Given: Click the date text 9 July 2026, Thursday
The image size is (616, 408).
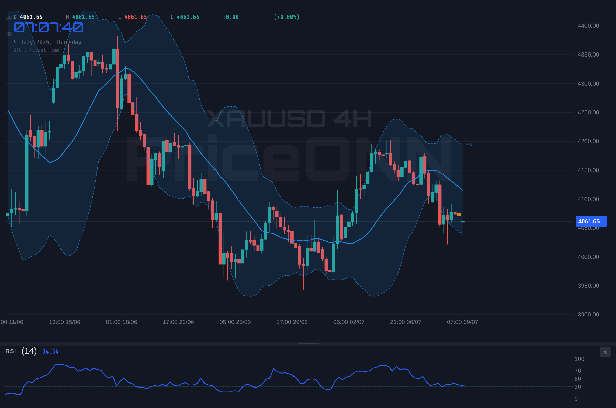Looking at the screenshot, I should pyautogui.click(x=47, y=42).
